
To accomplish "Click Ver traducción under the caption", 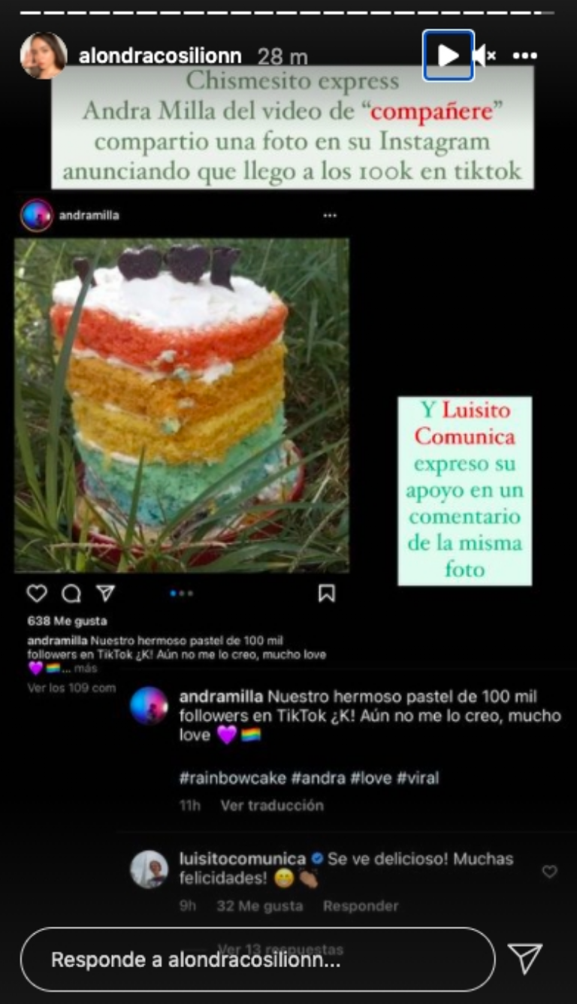I will point(272,806).
